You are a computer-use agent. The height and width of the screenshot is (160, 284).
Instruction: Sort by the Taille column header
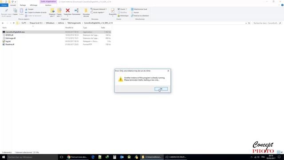[103, 28]
